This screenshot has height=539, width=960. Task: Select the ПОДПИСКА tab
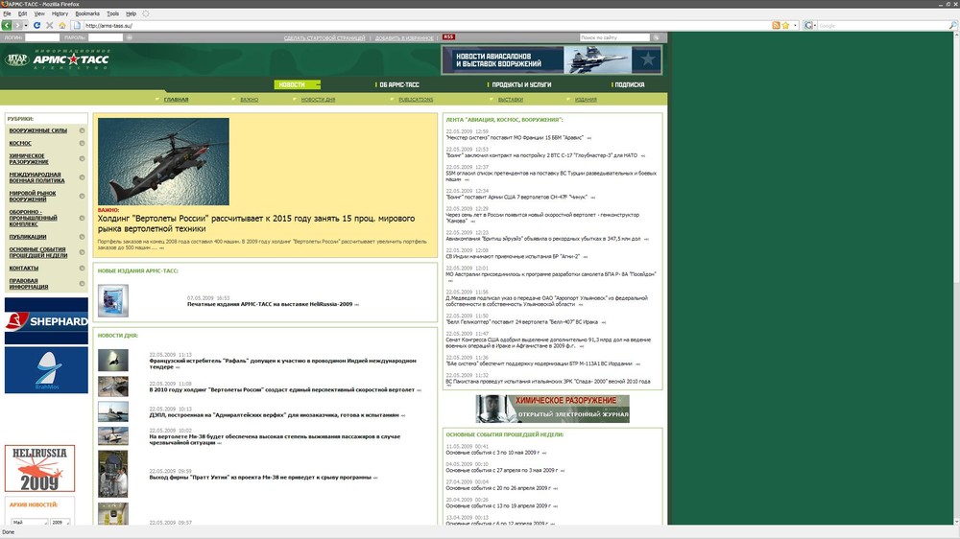coord(630,84)
